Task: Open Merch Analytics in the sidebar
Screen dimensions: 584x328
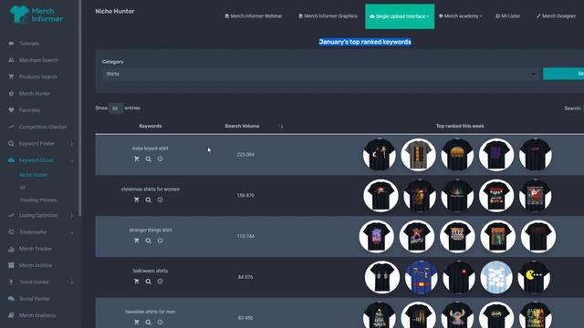Action: click(37, 315)
